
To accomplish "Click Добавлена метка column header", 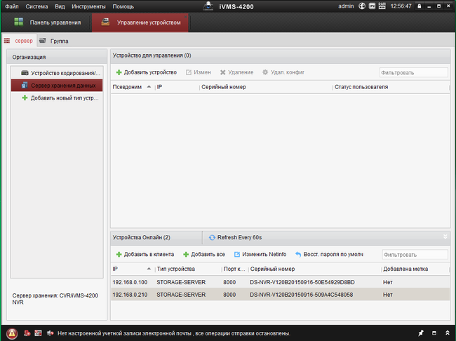I will [415, 269].
